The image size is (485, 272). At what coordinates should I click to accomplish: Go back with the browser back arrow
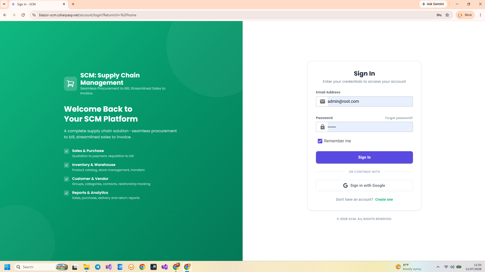[5, 15]
